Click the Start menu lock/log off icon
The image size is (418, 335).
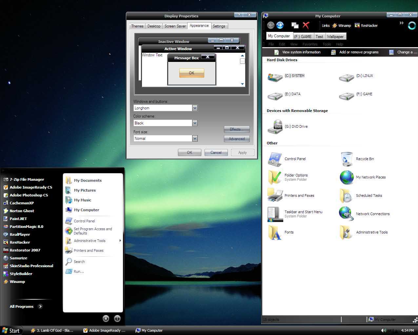point(106,318)
